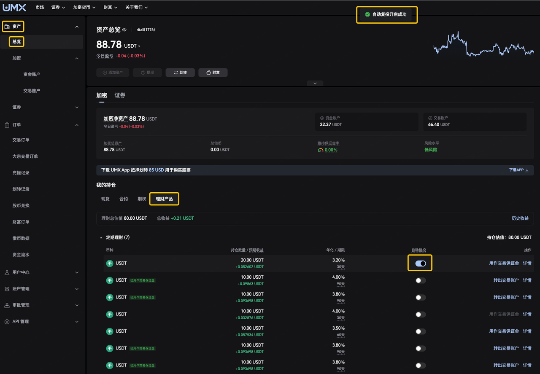Click 审批管理 icon in sidebar
Viewport: 540px width, 374px height.
pyautogui.click(x=7, y=305)
